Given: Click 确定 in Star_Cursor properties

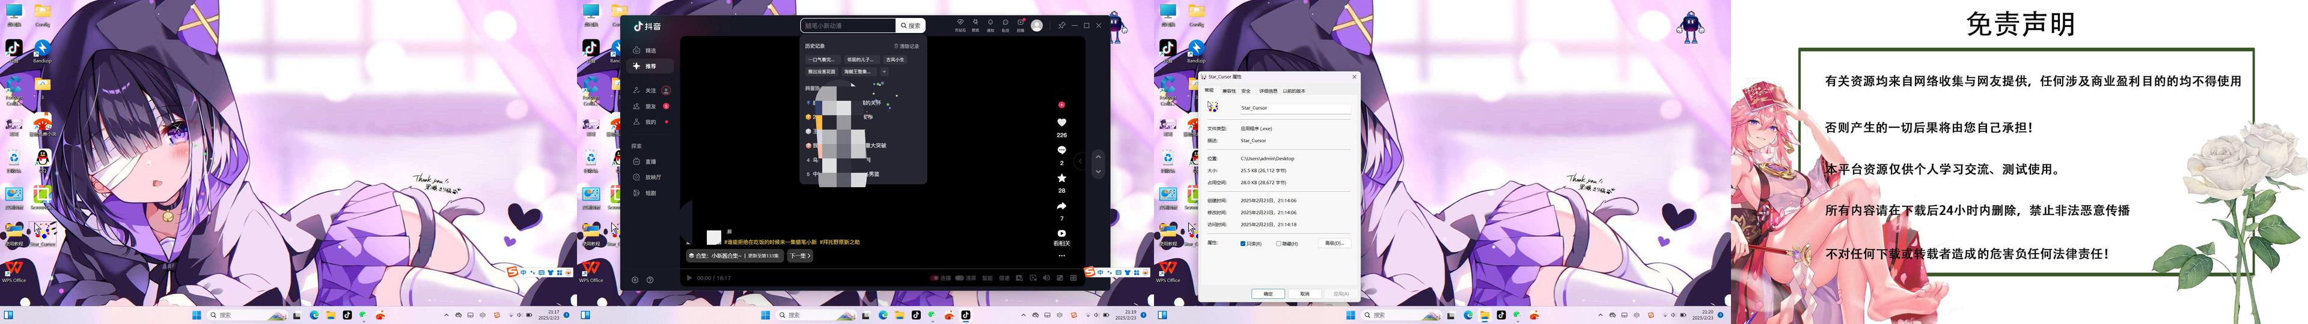Looking at the screenshot, I should (x=1268, y=293).
